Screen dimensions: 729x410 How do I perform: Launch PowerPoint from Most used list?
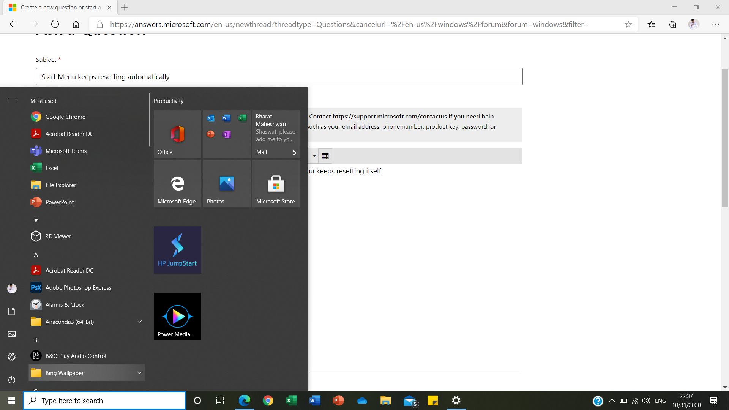point(87,202)
